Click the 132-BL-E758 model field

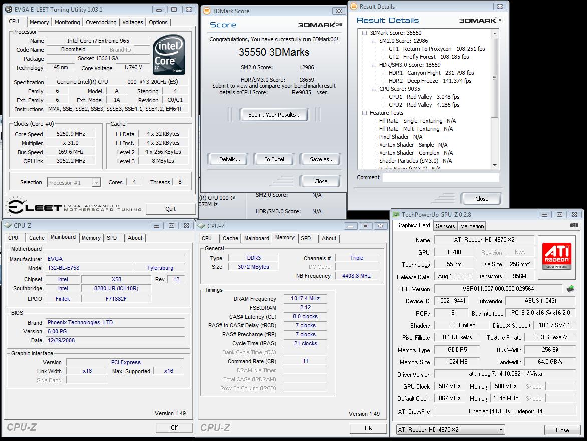click(x=90, y=268)
